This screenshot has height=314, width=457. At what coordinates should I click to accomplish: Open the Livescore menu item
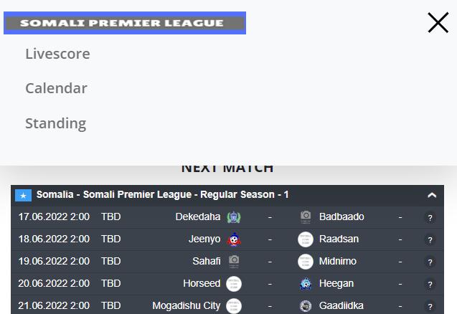click(57, 54)
